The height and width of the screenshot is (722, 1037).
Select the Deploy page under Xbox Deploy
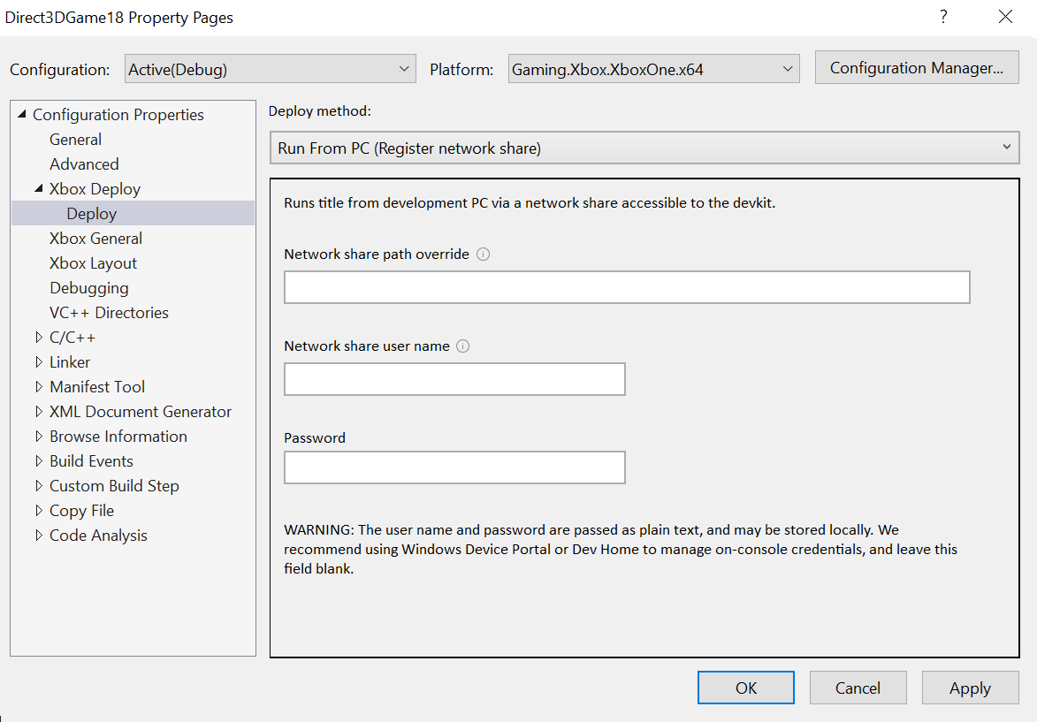coord(91,214)
